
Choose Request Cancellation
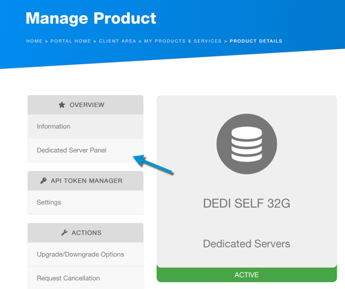tap(86, 278)
